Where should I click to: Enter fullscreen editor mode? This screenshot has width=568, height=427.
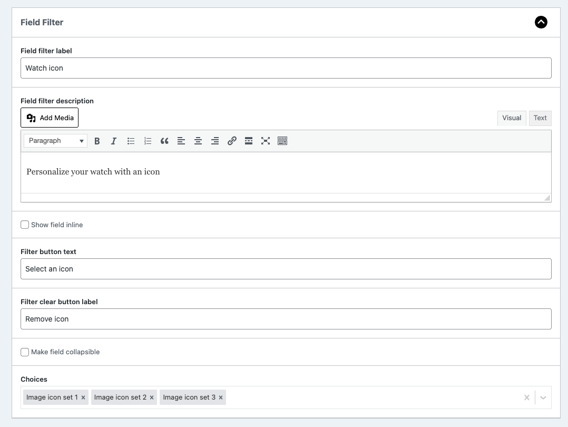(266, 141)
